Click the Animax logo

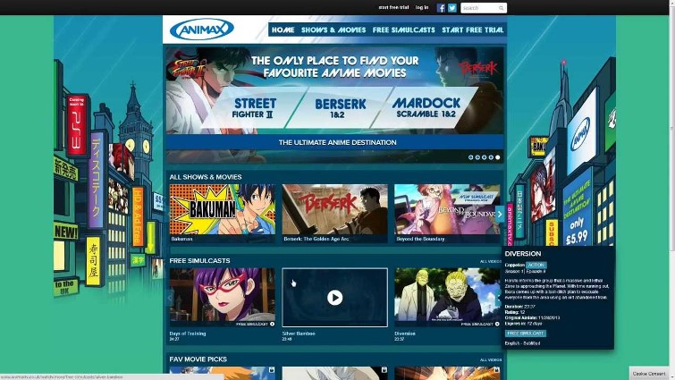pyautogui.click(x=202, y=30)
